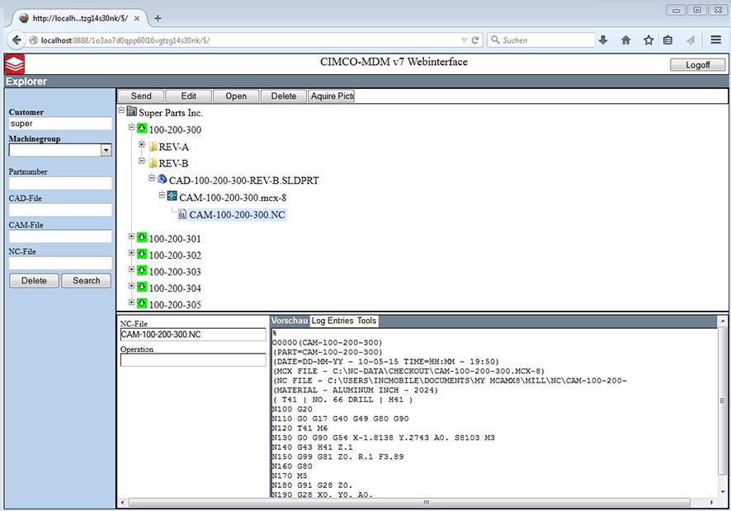The height and width of the screenshot is (511, 731).
Task: Click the NC-File name field in details panel
Action: click(x=193, y=334)
